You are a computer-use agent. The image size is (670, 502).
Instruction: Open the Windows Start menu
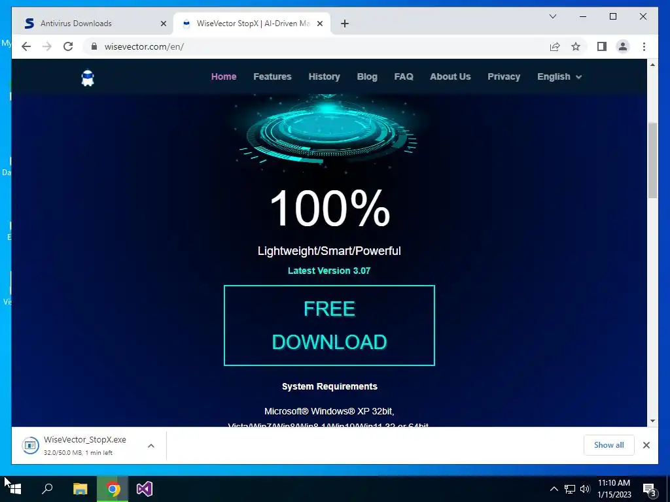point(15,489)
